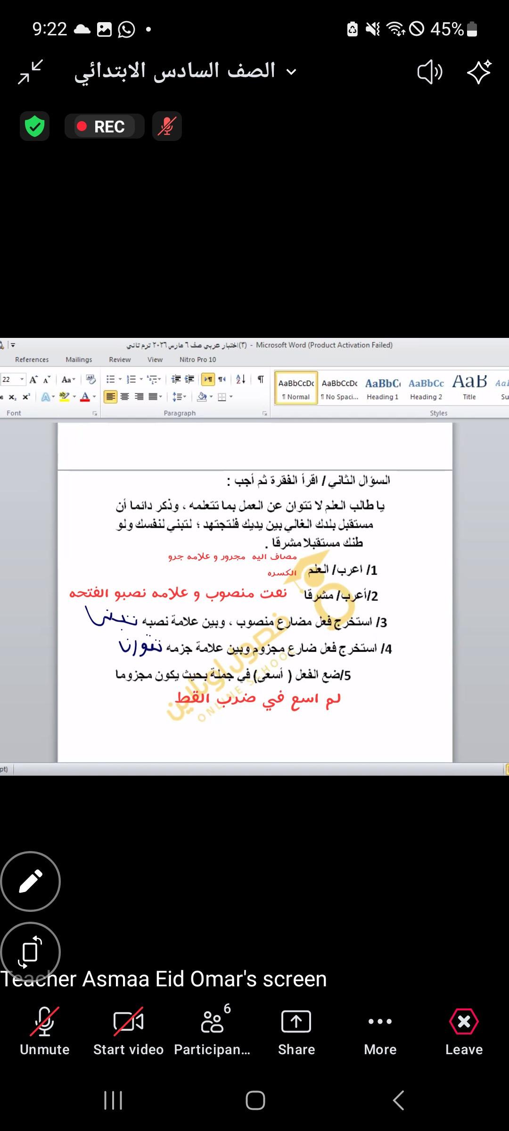Click the Sort A-Z icon

click(241, 379)
